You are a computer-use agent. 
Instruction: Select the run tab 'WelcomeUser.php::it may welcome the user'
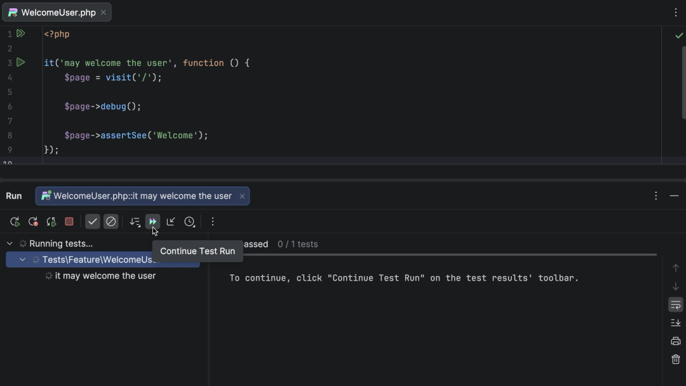coord(143,196)
